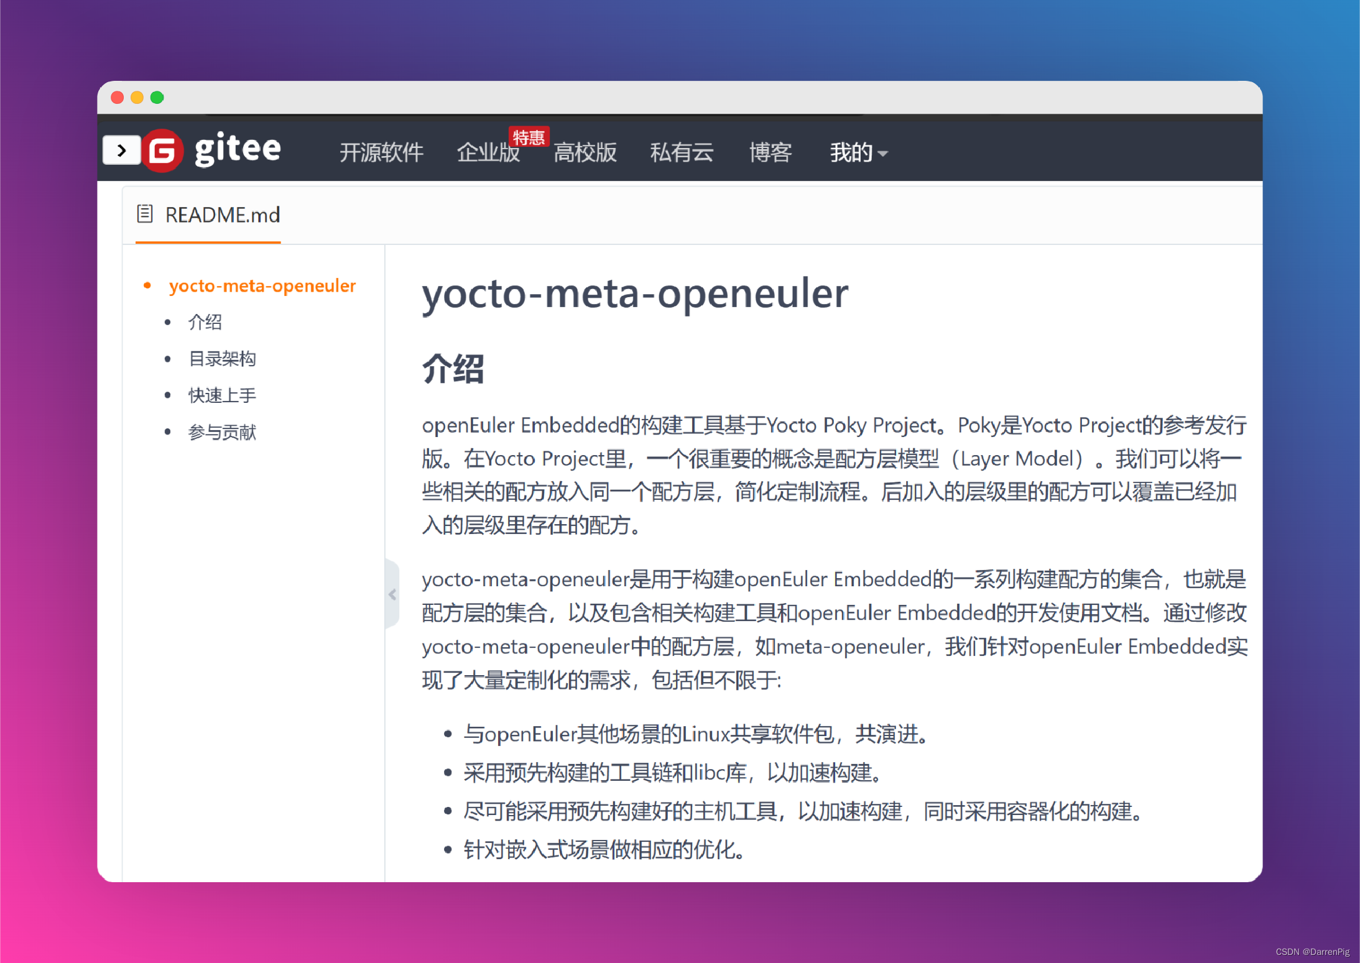Click bullet 尽可能采用预先构建好的主机工具
The height and width of the screenshot is (963, 1360).
click(804, 811)
